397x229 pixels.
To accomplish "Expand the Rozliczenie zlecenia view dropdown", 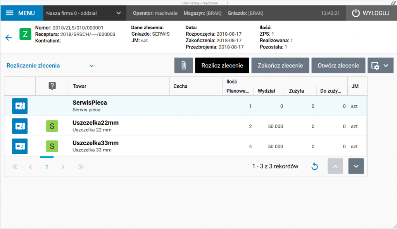I will [50, 66].
